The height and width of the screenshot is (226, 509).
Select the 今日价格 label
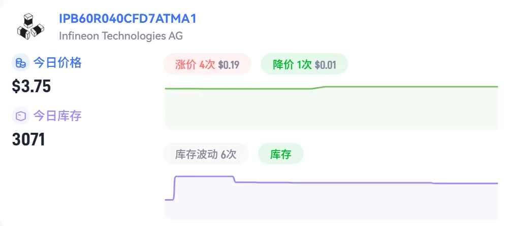click(57, 62)
